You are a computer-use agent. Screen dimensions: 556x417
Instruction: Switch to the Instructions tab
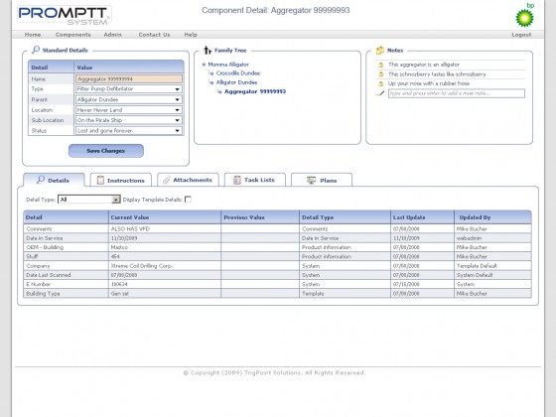click(120, 180)
